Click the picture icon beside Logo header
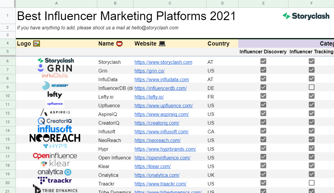334x193 pixels. pos(37,43)
